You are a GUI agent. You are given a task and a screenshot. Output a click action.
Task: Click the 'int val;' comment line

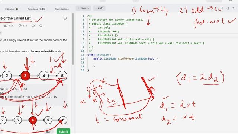[104, 28]
